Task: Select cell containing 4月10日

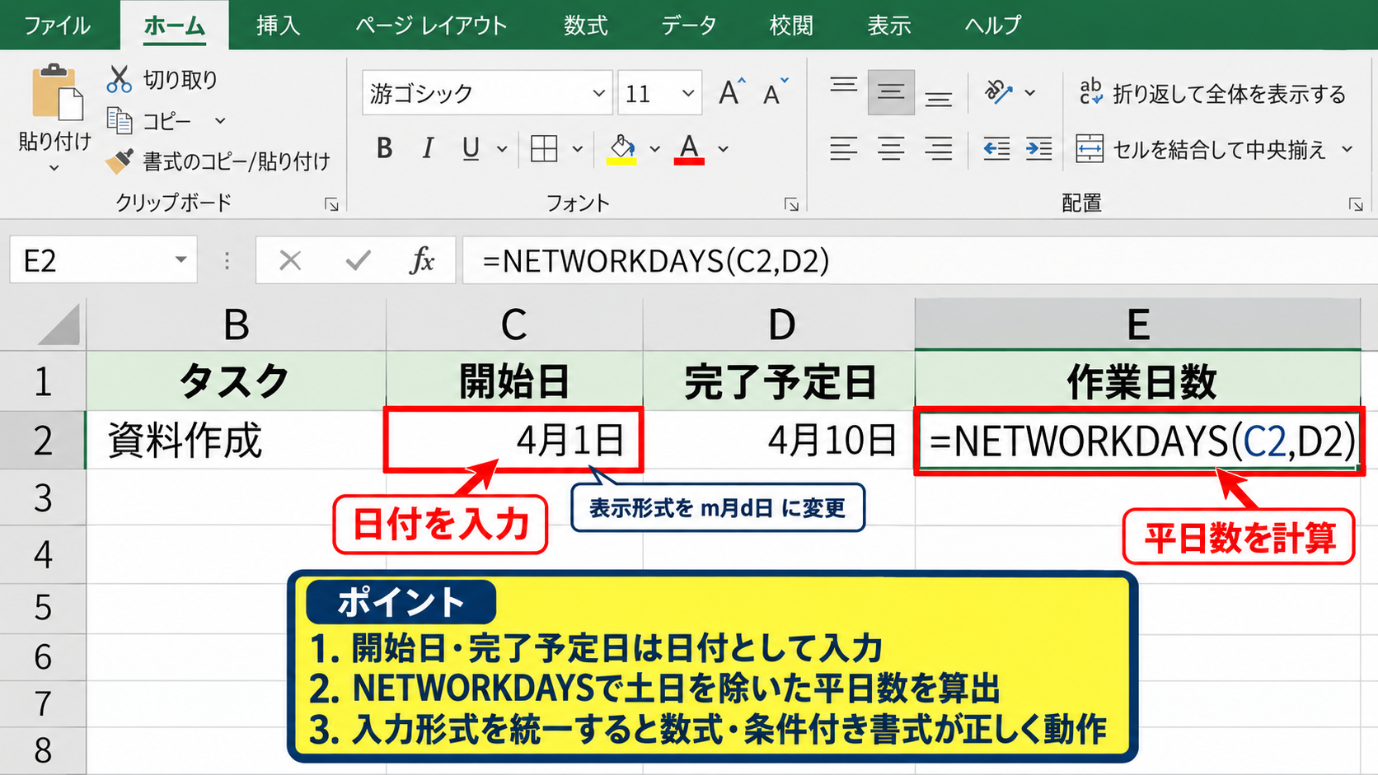Action: pyautogui.click(x=780, y=440)
